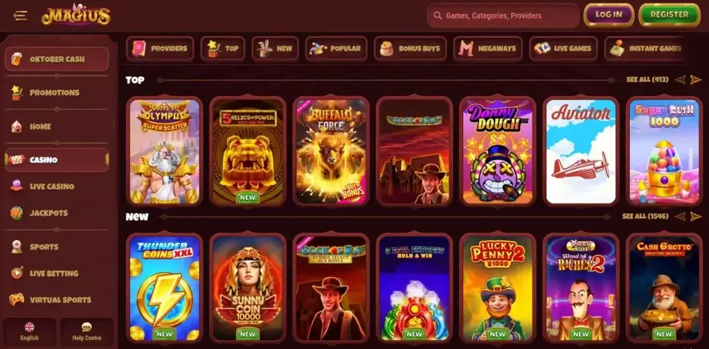Show next games in Top row

pyautogui.click(x=695, y=80)
